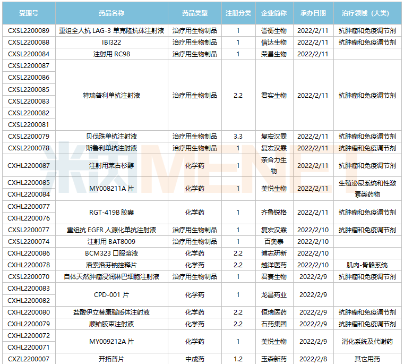
Task: Click drug name 顺铂胶束注射液
Action: [111, 324]
